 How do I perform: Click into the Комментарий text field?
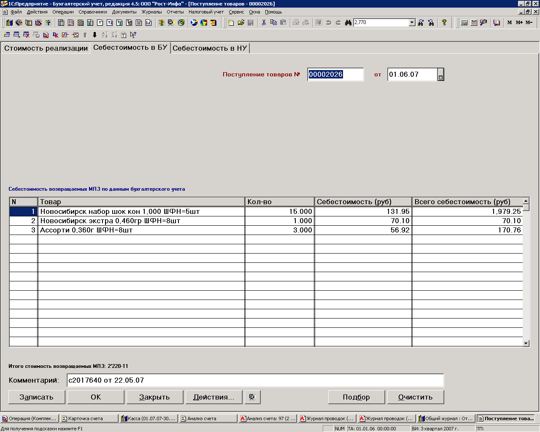point(255,380)
